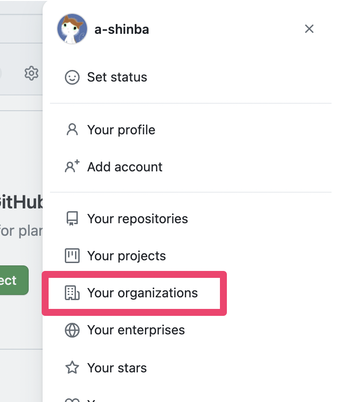Click the a-shinba username heading
The image size is (338, 402).
click(121, 29)
